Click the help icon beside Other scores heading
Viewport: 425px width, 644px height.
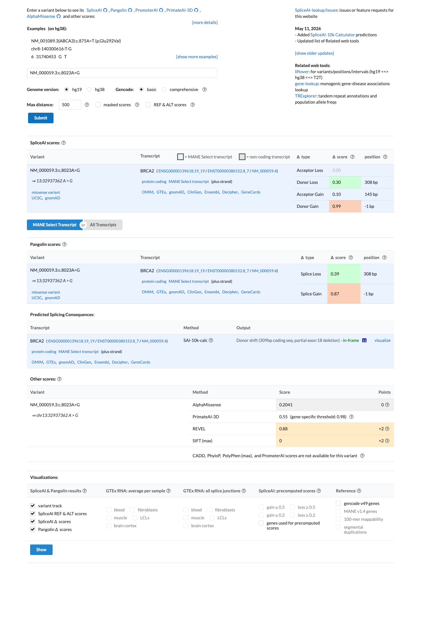click(x=59, y=379)
